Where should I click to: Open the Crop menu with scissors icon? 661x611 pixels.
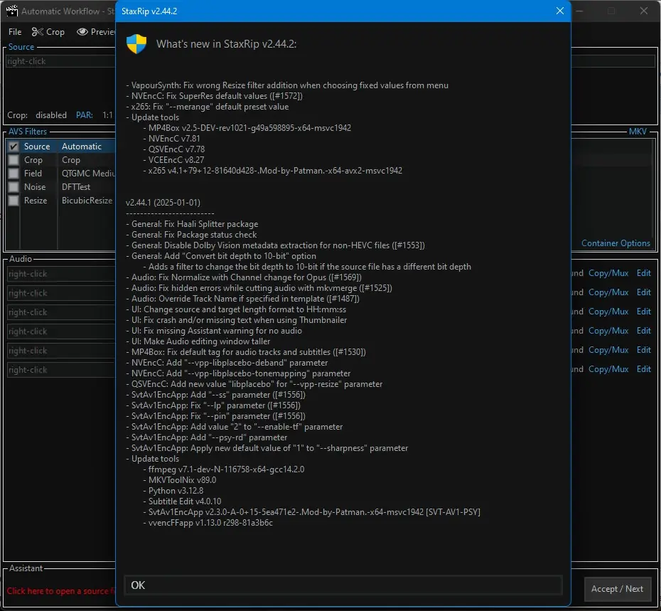(48, 31)
